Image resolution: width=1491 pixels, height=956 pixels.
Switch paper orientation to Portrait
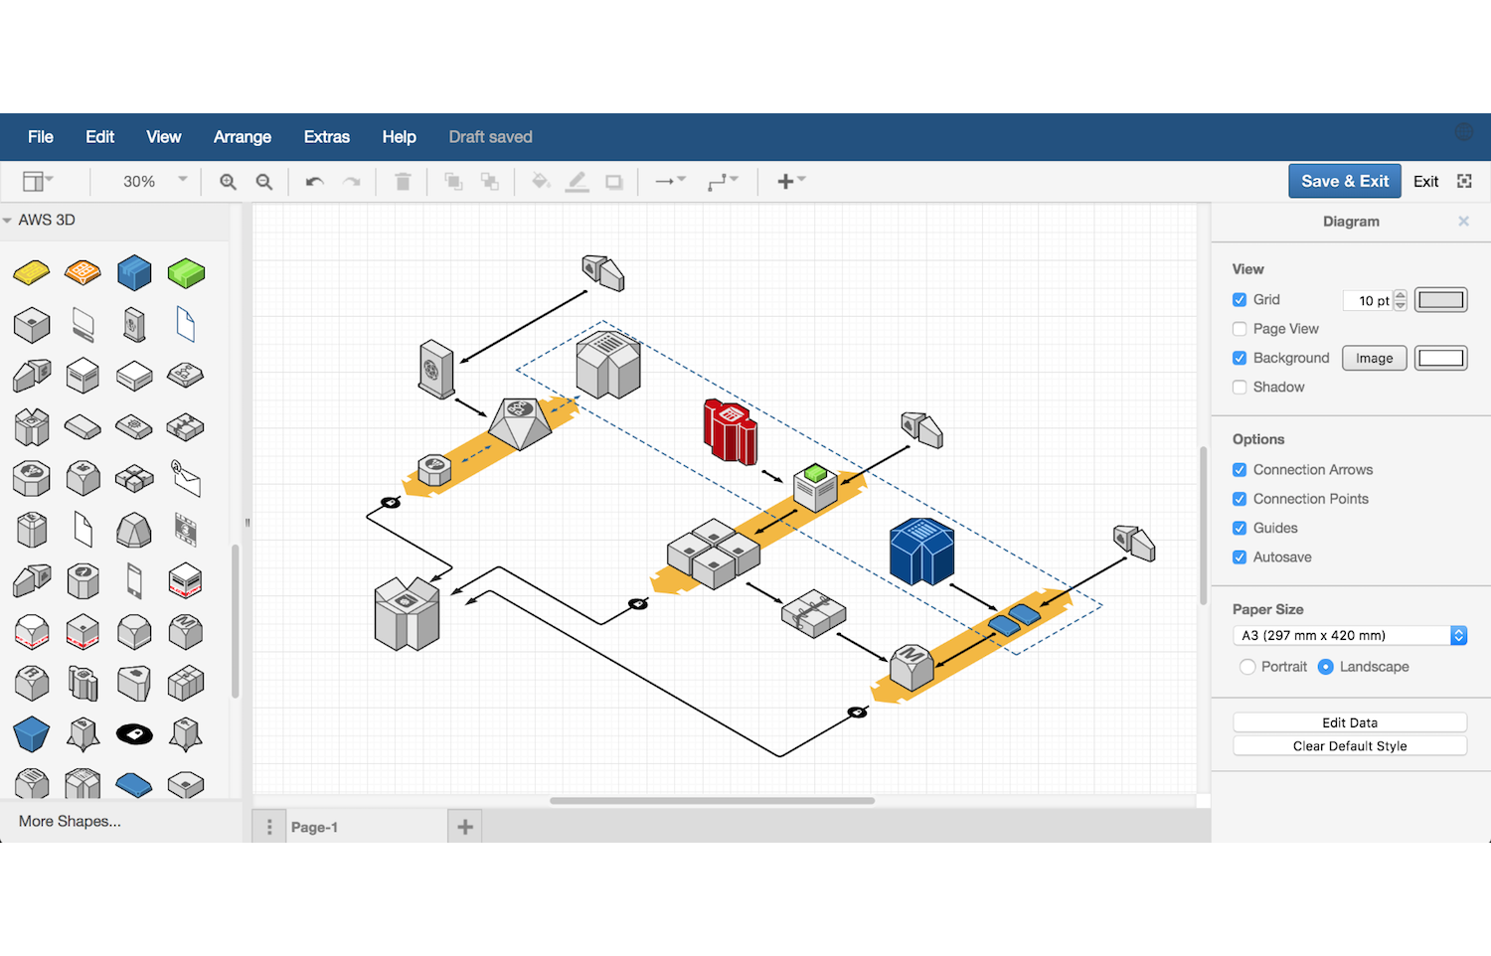click(1247, 667)
